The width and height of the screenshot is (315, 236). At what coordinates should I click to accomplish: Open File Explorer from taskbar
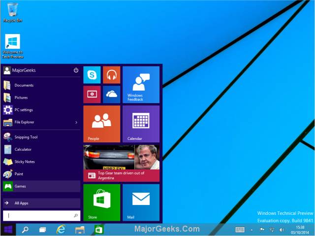point(80,230)
